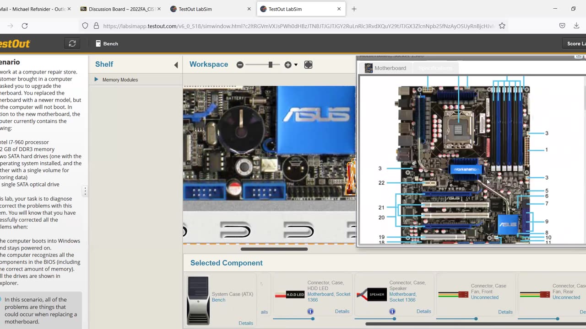Open Details for HDD LED connector
Image resolution: width=586 pixels, height=329 pixels.
342,311
